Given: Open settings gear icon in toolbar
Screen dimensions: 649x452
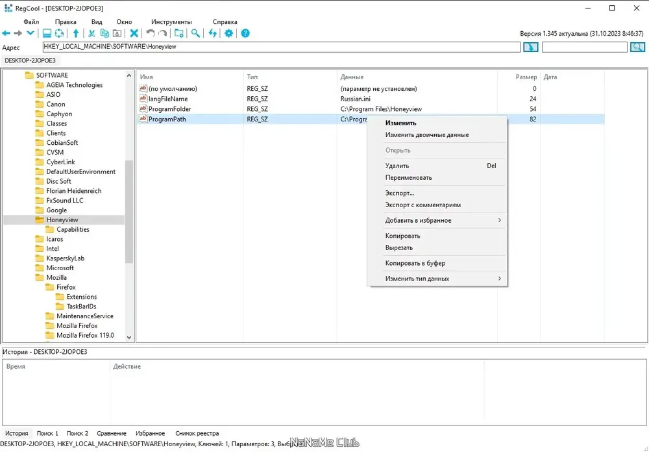Looking at the screenshot, I should [228, 33].
